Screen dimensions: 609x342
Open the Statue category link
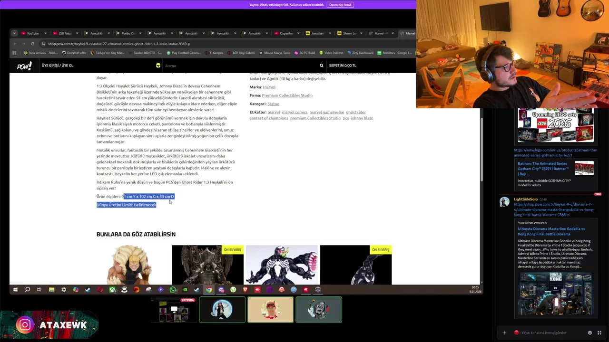[x=273, y=104]
